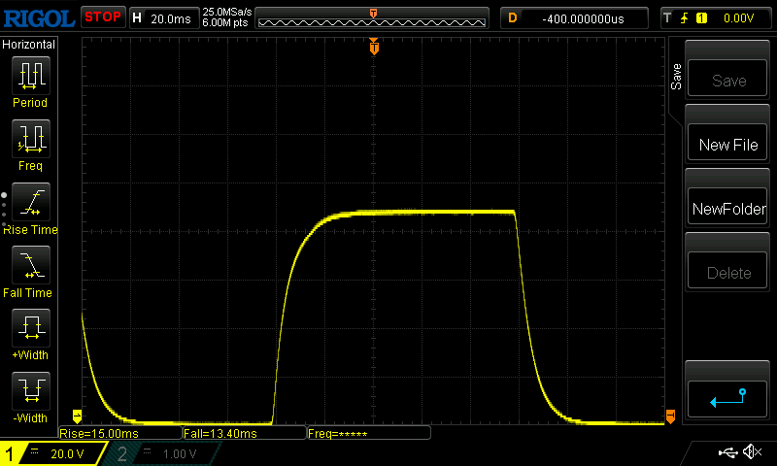
Task: Click the trigger rising edge icon
Action: 685,18
